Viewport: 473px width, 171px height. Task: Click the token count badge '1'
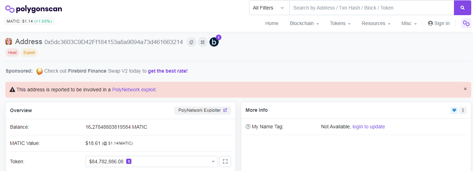[129, 161]
